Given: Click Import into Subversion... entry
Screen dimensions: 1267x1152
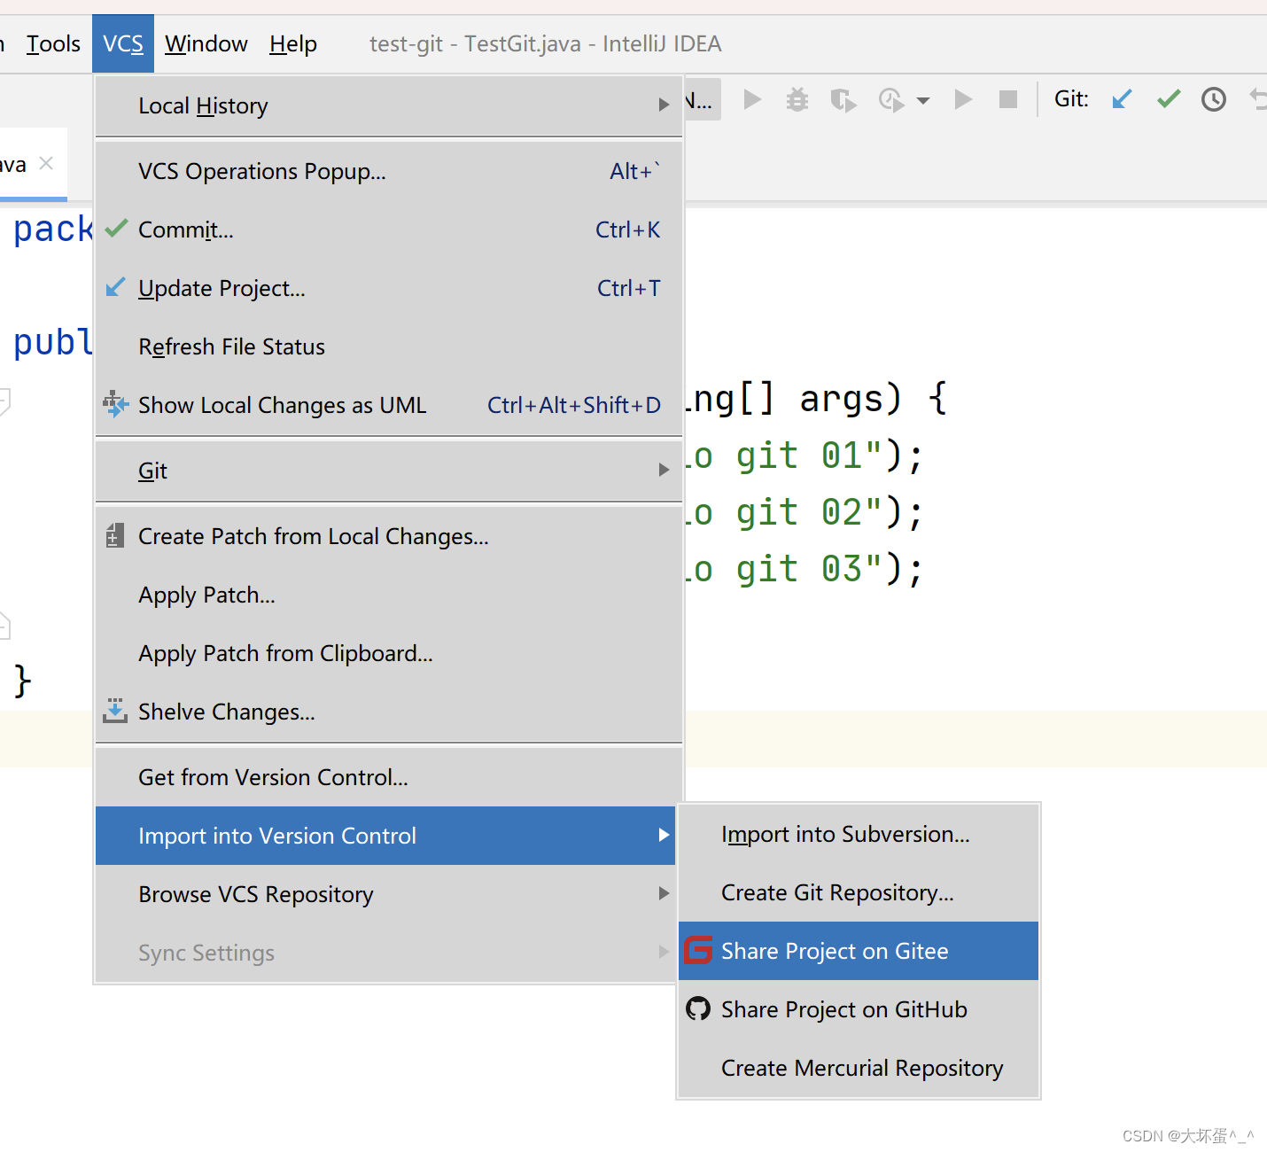Looking at the screenshot, I should 859,834.
